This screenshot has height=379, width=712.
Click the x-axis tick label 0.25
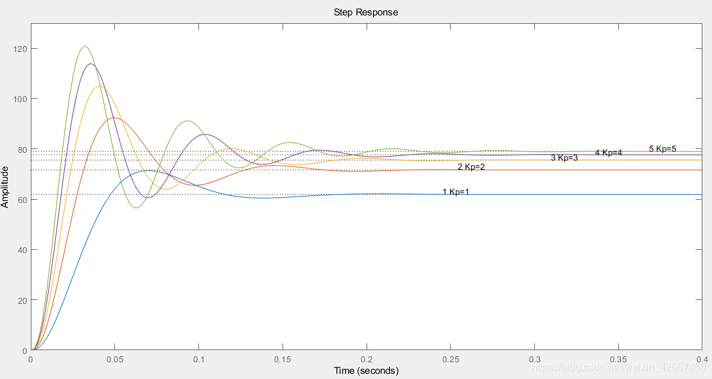coord(451,360)
